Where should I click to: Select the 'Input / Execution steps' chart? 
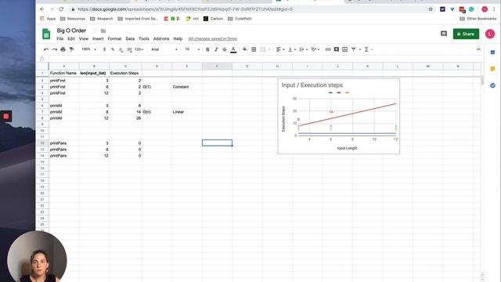tap(339, 117)
